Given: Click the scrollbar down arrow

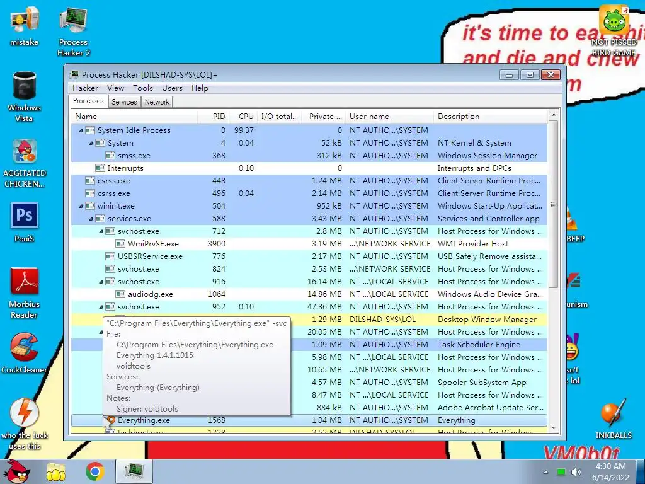Looking at the screenshot, I should pos(553,428).
